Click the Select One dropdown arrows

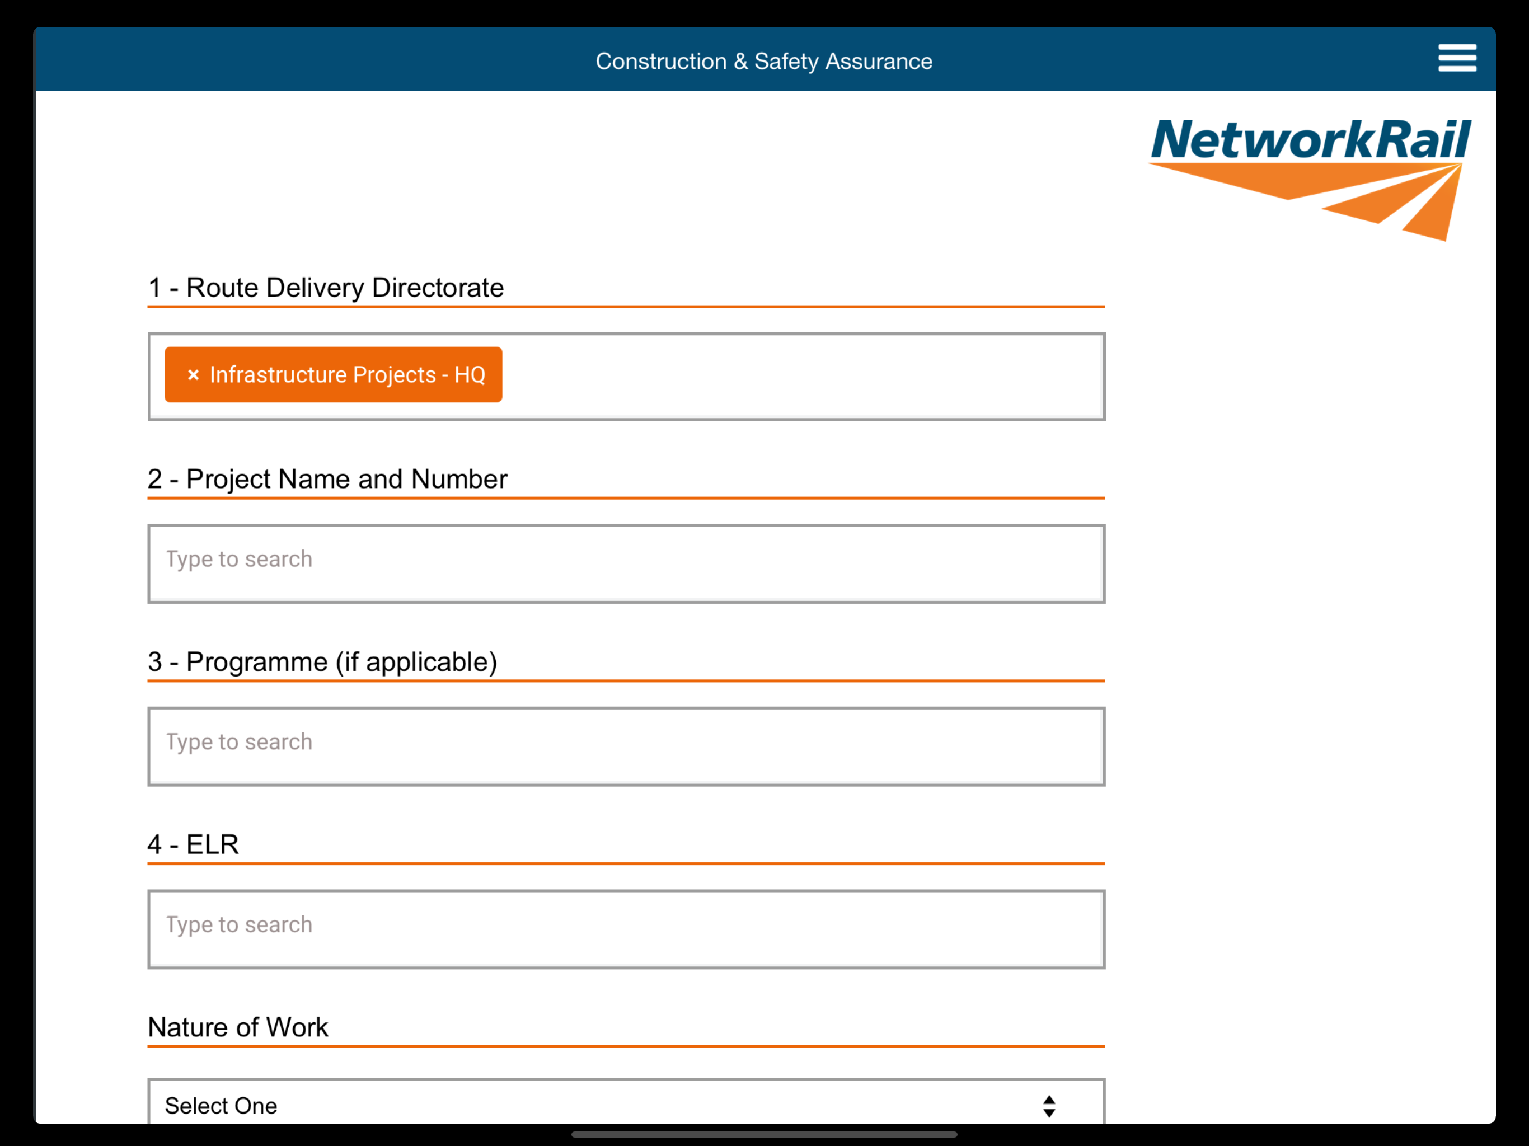tap(1049, 1106)
